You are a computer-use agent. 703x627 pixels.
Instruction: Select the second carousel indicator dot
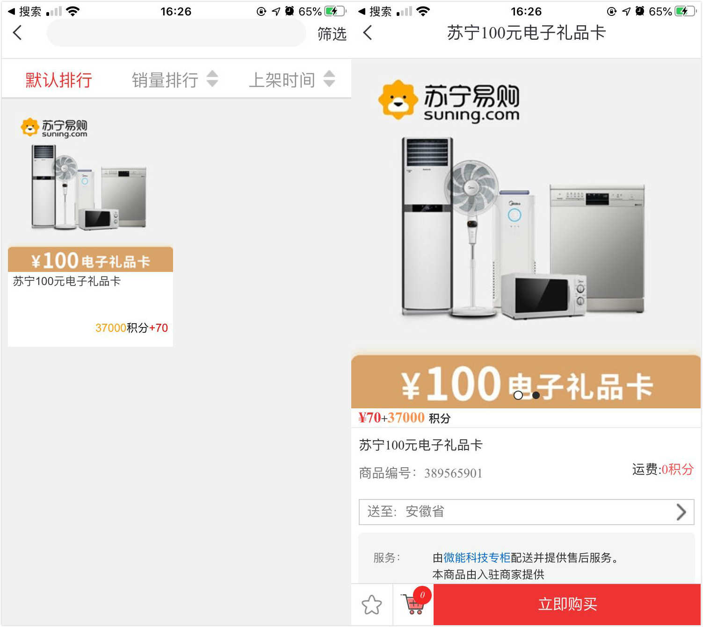(x=536, y=395)
